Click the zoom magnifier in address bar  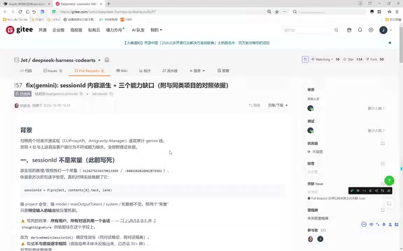point(269,12)
